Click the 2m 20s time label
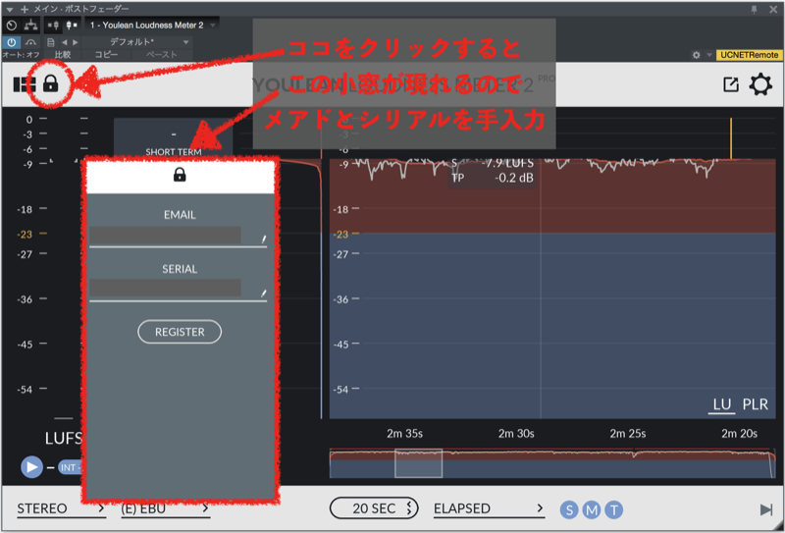Viewport: 785px width, 533px height. pos(740,434)
